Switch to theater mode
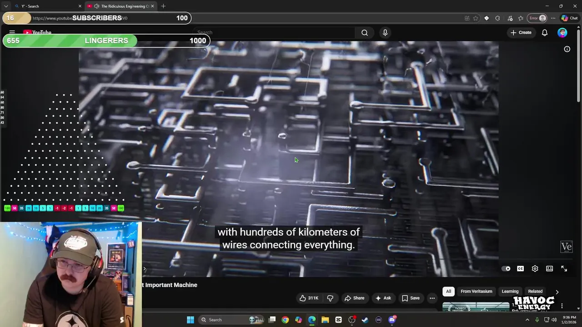 pos(549,268)
